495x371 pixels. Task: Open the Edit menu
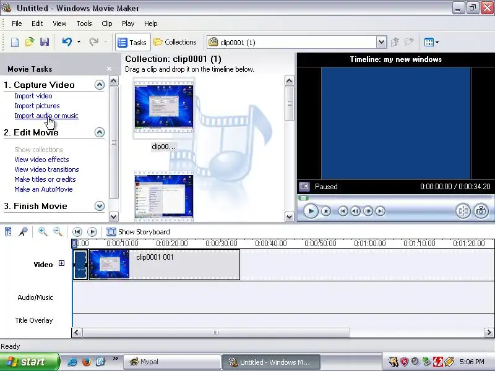pos(37,23)
